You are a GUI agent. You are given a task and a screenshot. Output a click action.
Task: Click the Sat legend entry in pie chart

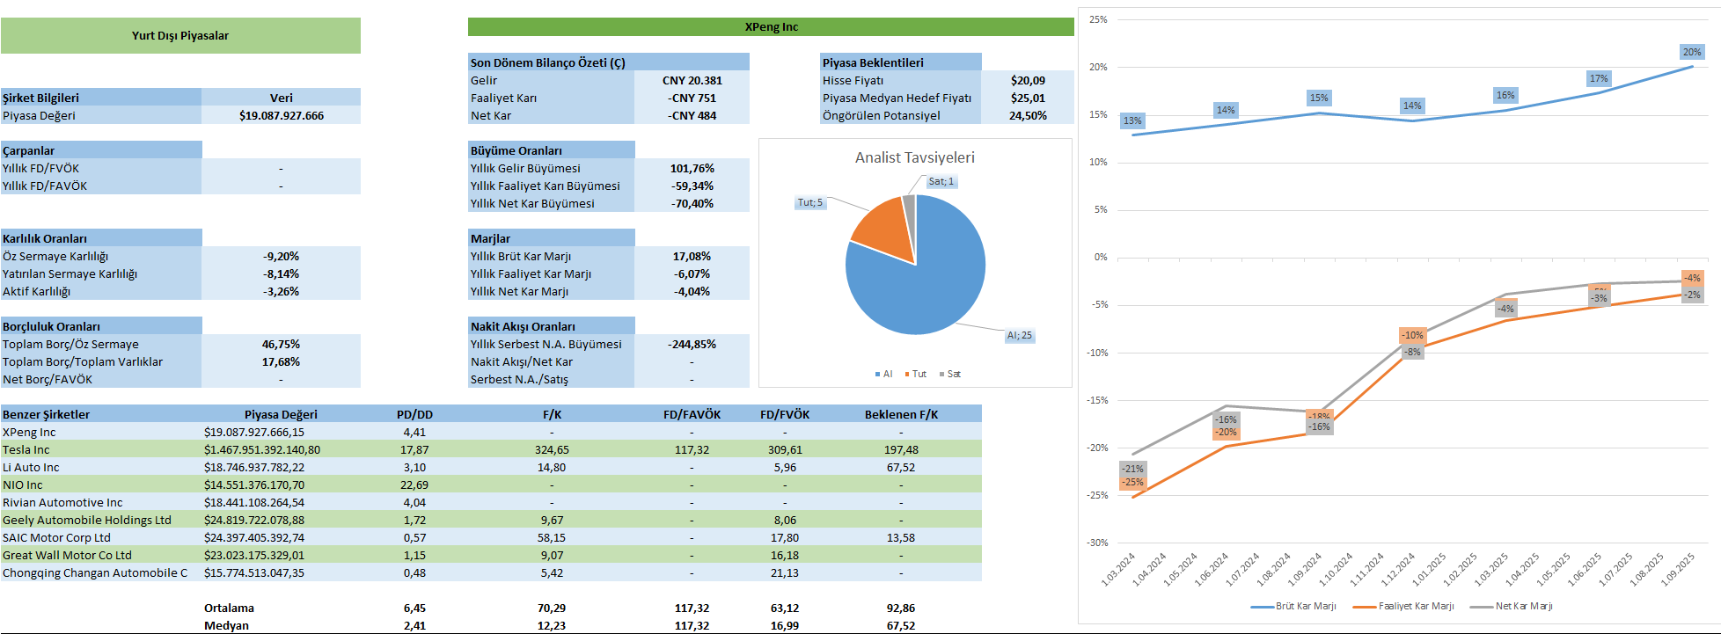(950, 375)
